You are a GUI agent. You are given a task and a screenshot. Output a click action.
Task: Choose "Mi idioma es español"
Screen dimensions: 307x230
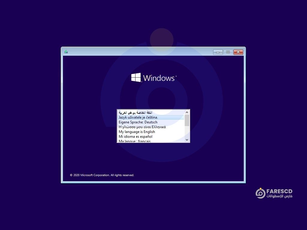pos(151,137)
